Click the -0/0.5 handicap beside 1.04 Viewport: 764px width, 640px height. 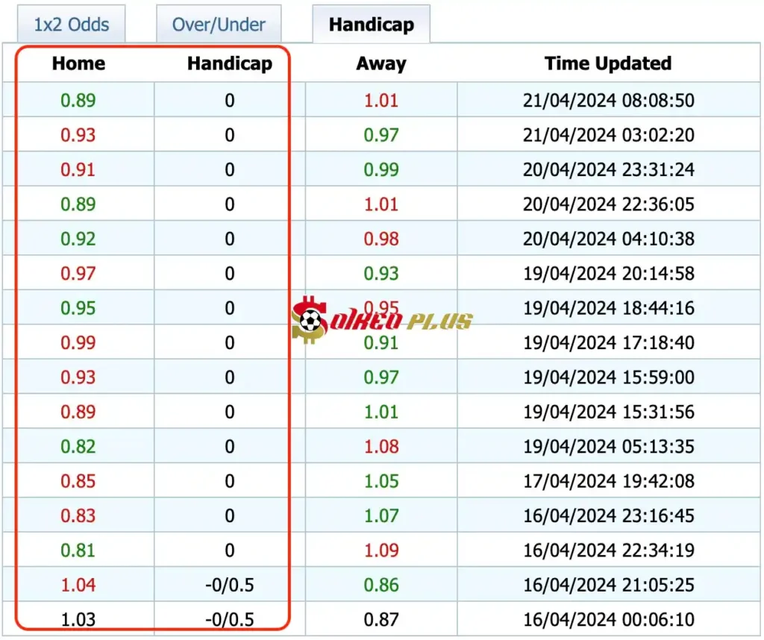[x=229, y=586]
